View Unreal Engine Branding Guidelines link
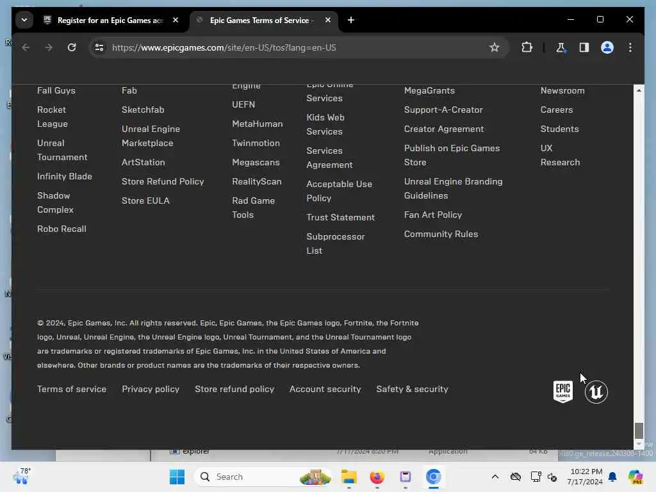656x492 pixels. point(453,189)
